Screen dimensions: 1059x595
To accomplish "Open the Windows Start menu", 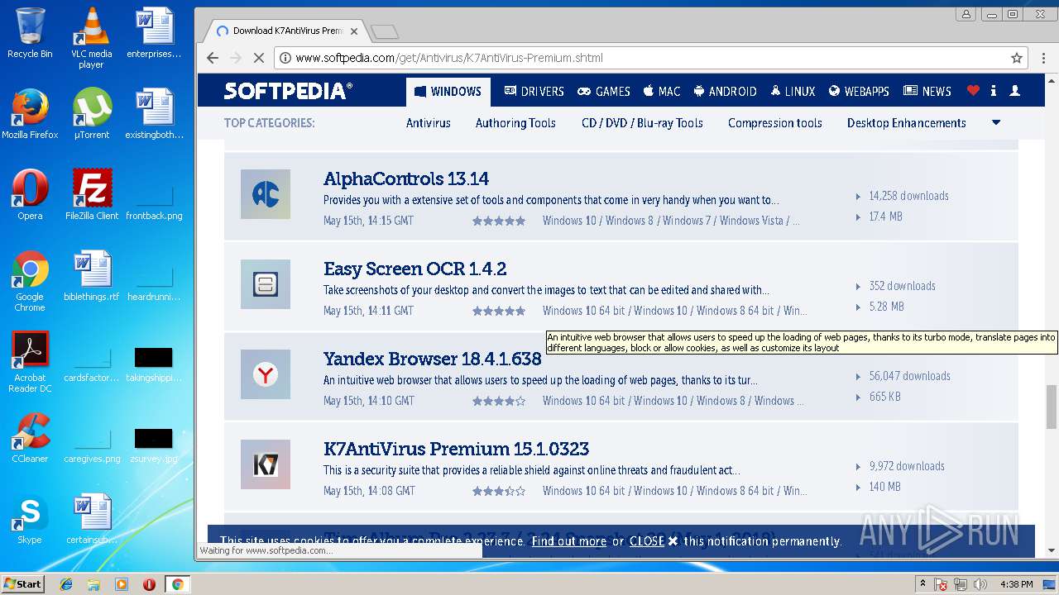I will click(22, 584).
